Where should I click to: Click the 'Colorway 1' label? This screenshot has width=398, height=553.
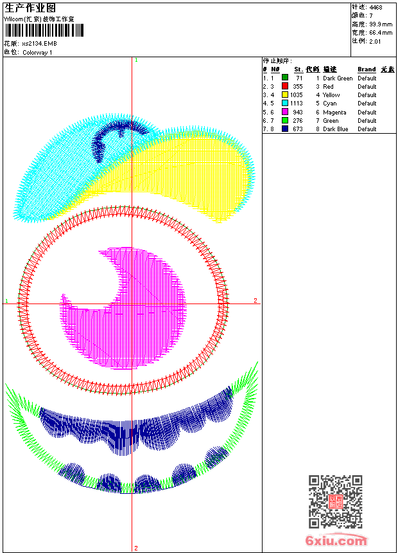37,53
